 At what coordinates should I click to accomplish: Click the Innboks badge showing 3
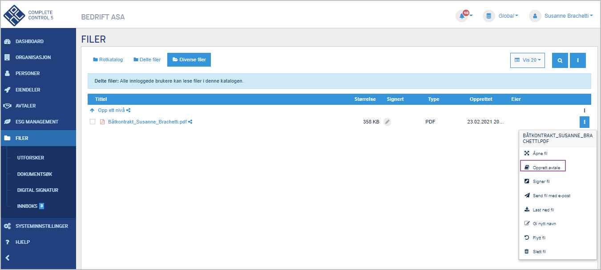click(41, 206)
